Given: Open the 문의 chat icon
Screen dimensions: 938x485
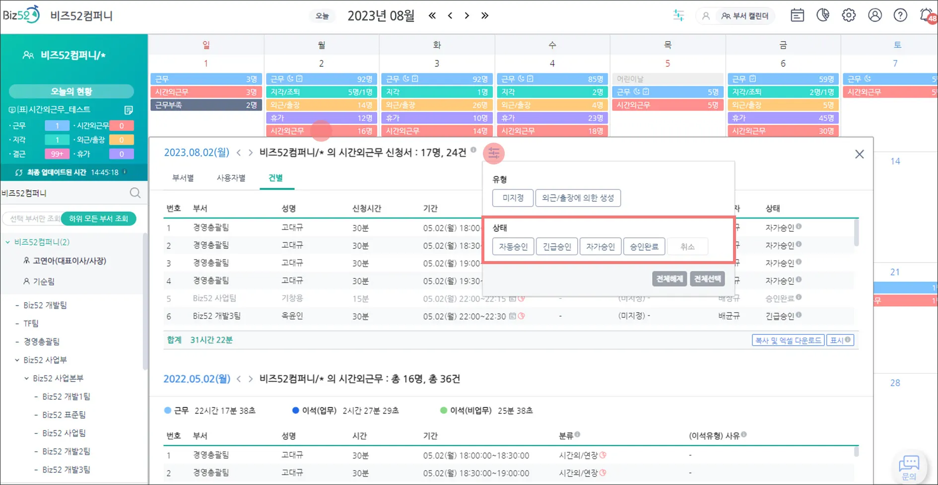Looking at the screenshot, I should (909, 467).
